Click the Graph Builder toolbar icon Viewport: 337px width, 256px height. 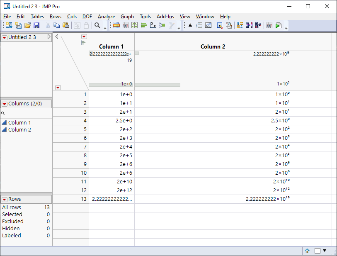pos(135,25)
